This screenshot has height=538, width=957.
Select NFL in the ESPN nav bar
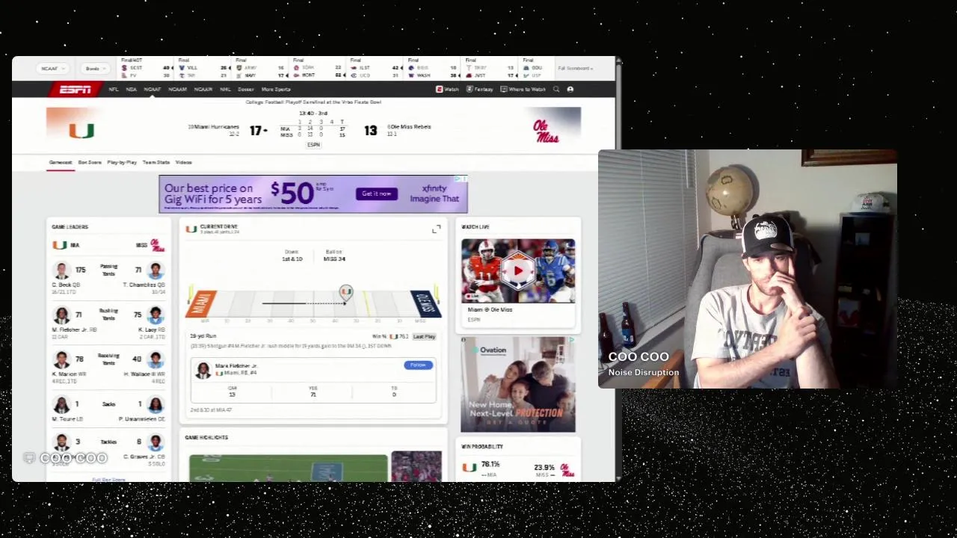(114, 90)
